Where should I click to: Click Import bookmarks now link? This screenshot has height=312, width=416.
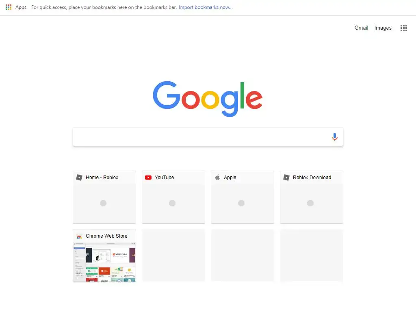coord(206,7)
